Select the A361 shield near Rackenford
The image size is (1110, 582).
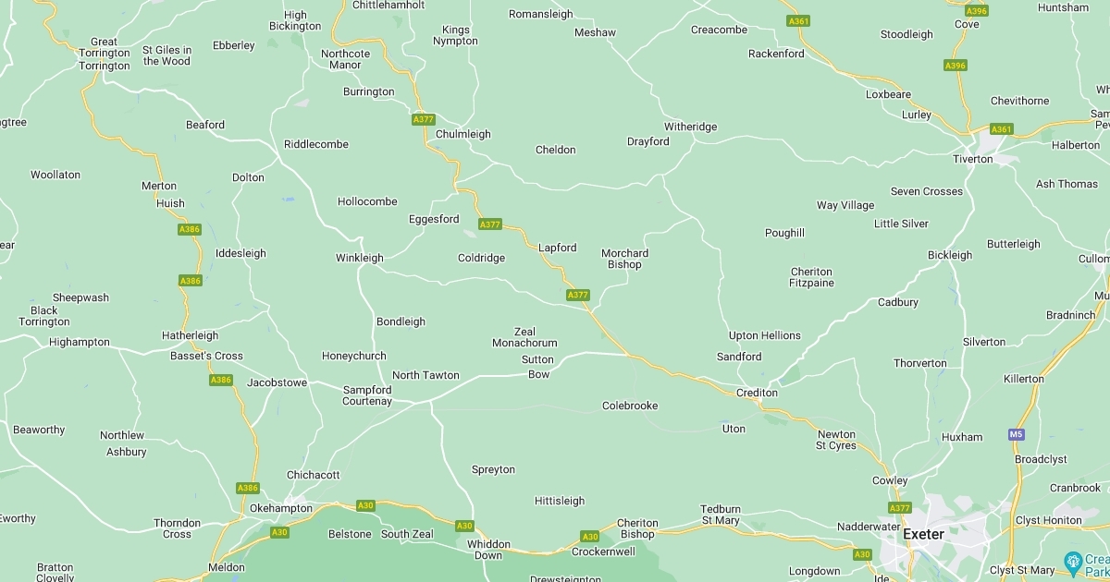pos(798,20)
